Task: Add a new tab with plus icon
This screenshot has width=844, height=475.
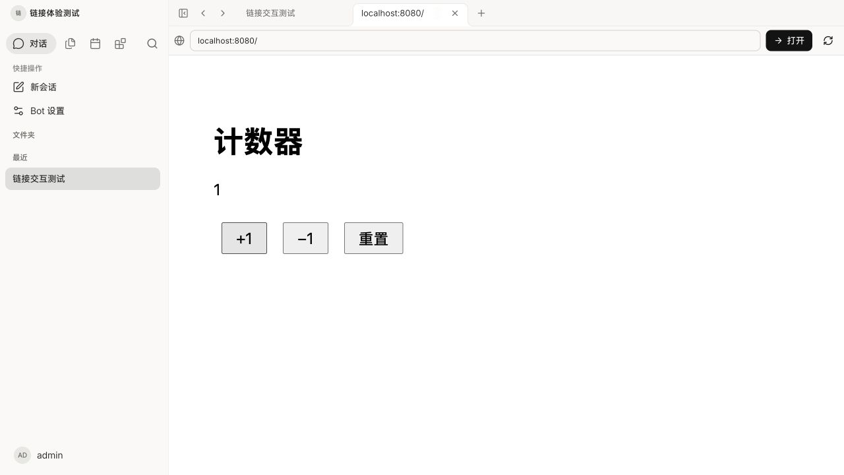Action: coord(481,13)
